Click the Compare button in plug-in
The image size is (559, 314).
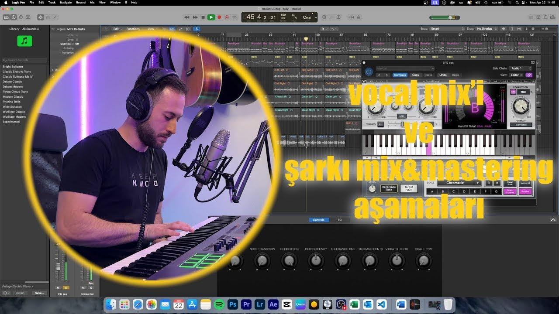click(400, 75)
